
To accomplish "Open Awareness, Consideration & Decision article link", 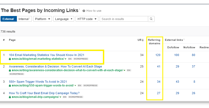I will point(55,66).
